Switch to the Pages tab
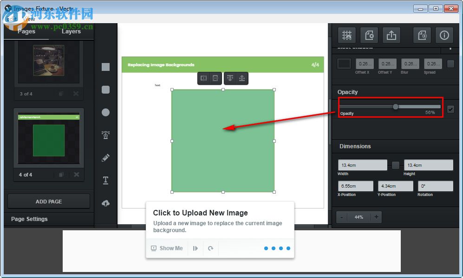This screenshot has height=278, width=463. coord(26,31)
